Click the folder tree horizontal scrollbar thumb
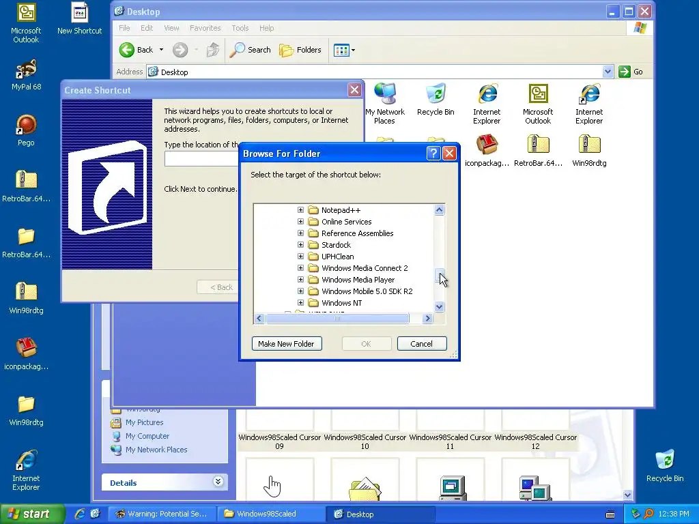Viewport: 699px width, 524px height. 337,318
